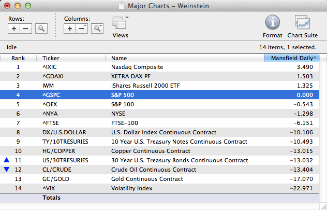Click the blue up triangle on rank 11
Image resolution: width=327 pixels, height=210 pixels.
(x=5, y=161)
